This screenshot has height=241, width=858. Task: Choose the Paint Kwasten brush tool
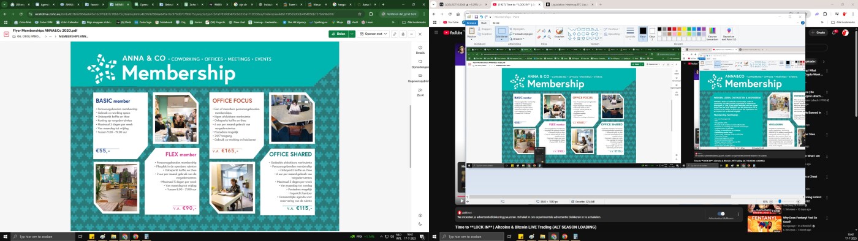pos(559,32)
